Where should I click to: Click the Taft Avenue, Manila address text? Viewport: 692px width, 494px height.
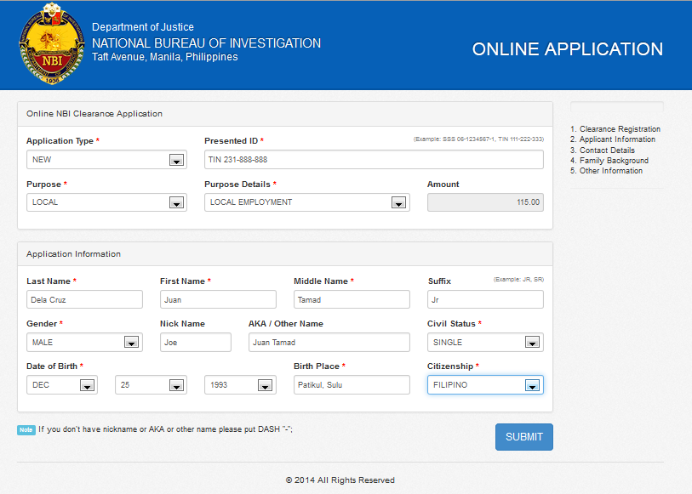point(164,57)
